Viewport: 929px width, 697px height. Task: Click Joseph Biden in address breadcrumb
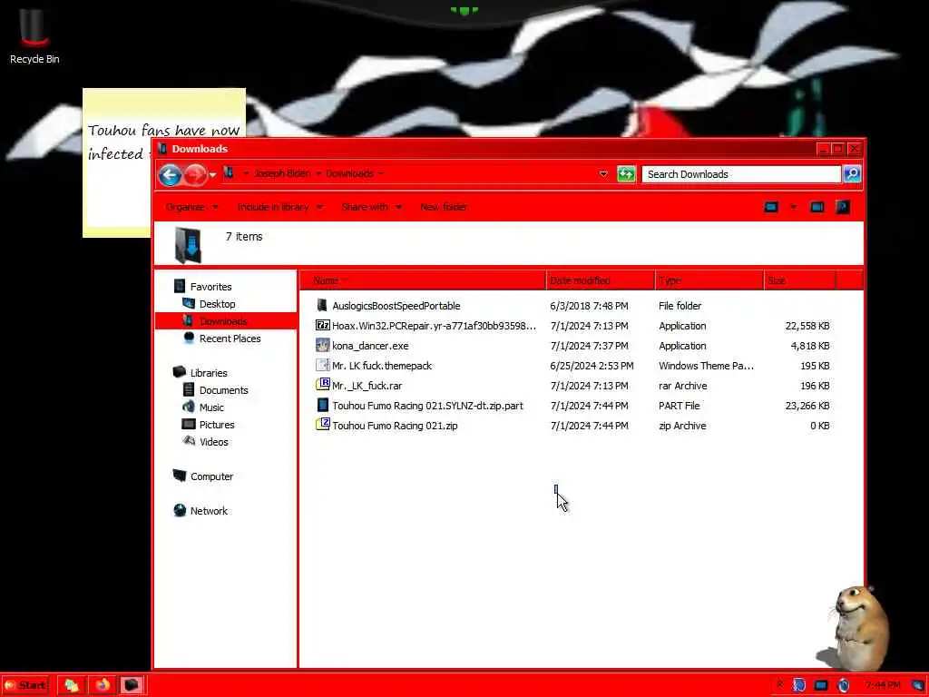(x=283, y=173)
